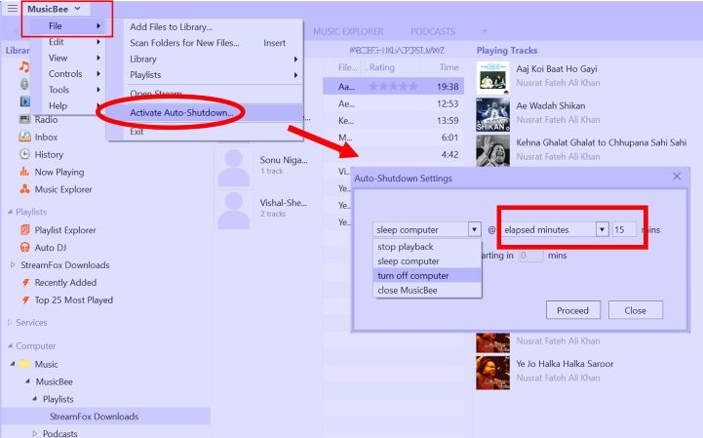Expand the Services section
Image resolution: width=703 pixels, height=438 pixels.
[x=11, y=323]
